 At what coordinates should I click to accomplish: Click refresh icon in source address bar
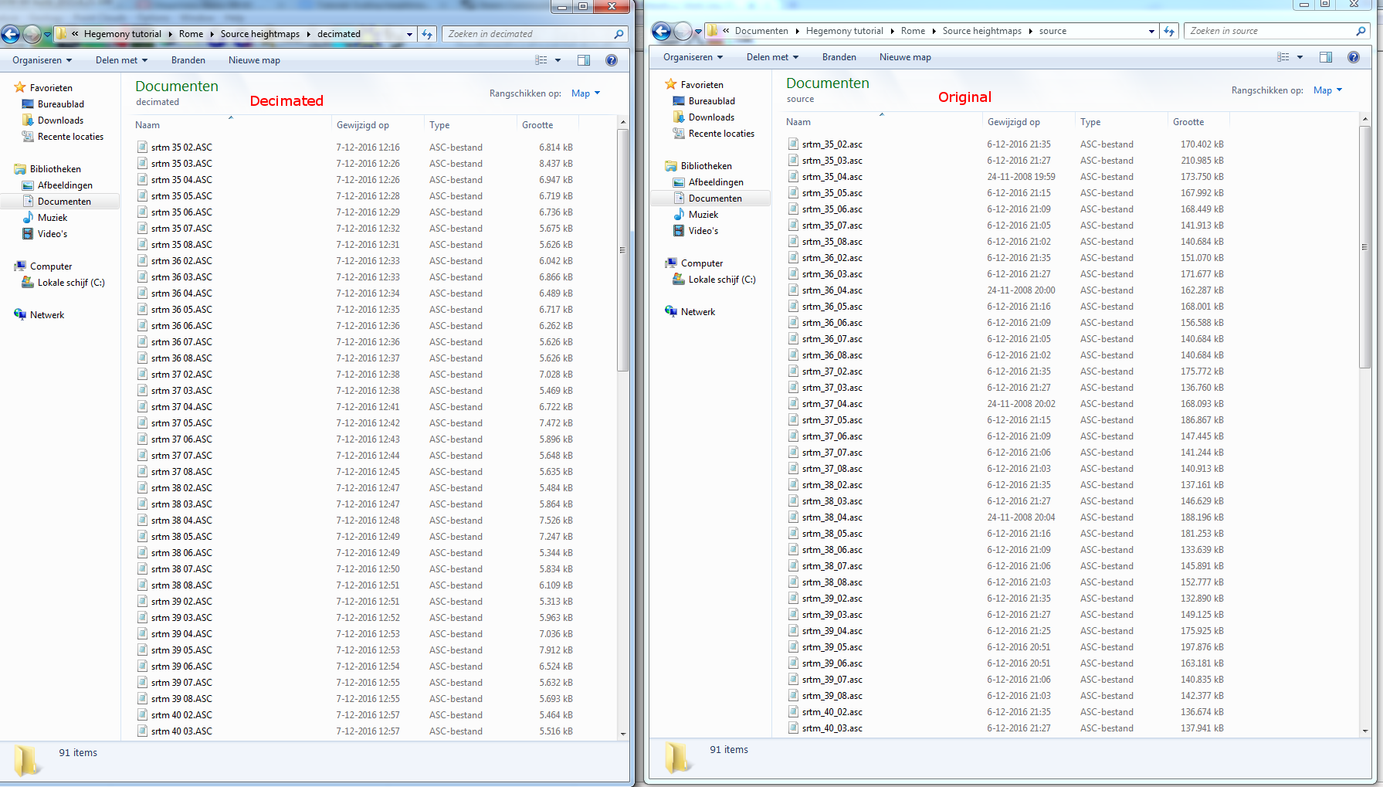[1169, 31]
